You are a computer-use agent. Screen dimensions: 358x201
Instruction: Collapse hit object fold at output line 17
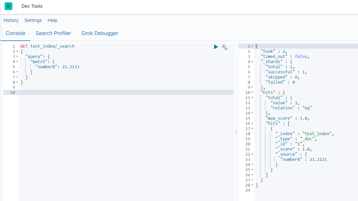coord(252,129)
